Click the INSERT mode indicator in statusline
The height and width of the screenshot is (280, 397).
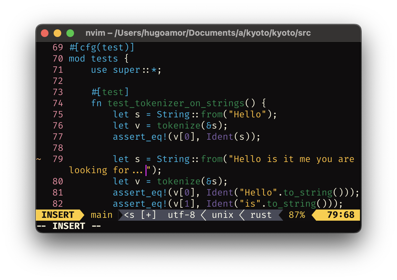(58, 215)
